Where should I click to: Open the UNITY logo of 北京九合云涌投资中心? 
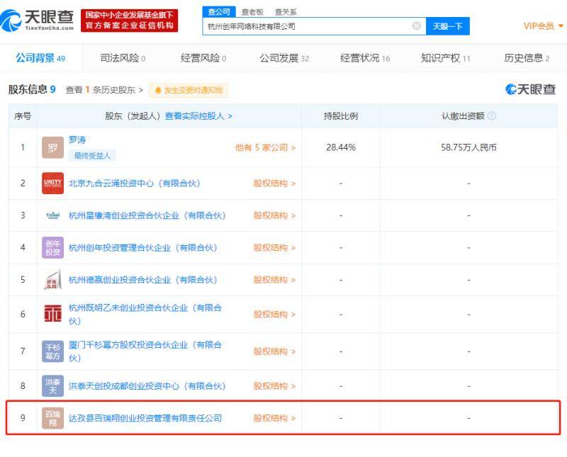coord(52,184)
